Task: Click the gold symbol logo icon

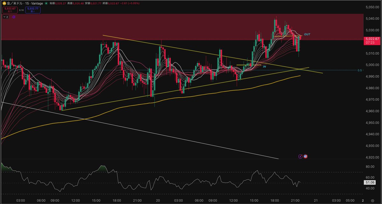Action: pyautogui.click(x=4, y=3)
